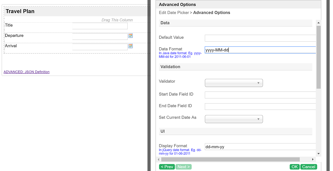The image size is (333, 171).
Task: Open the ADVANCED: JSON Definition link
Action: (x=27, y=72)
